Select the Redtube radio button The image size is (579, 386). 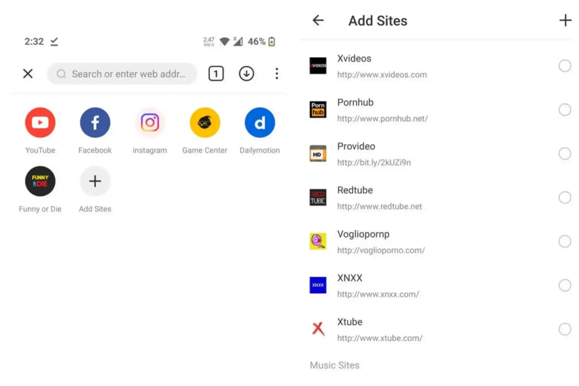pos(565,198)
